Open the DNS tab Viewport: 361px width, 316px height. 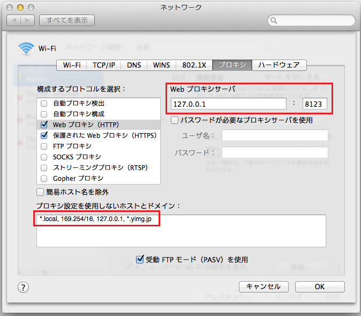[134, 65]
